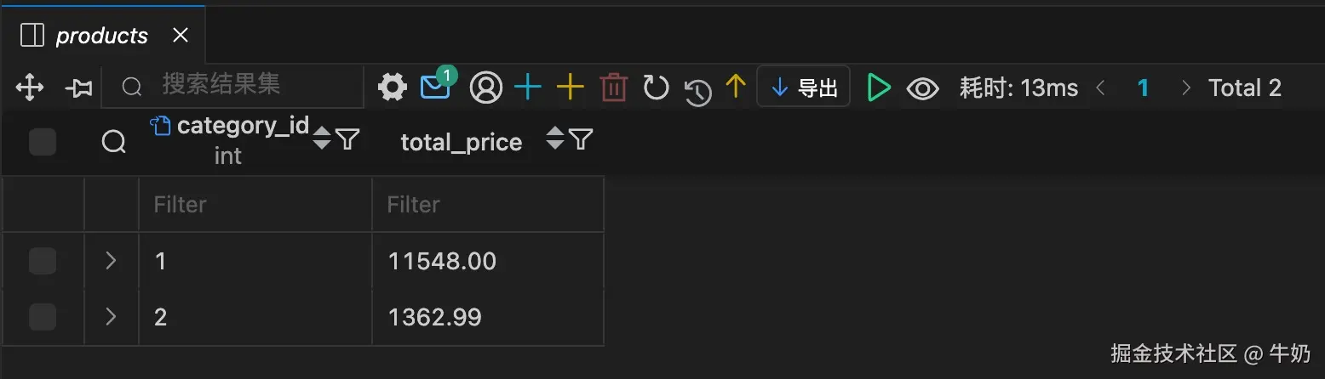
Task: Click the 导出 export button
Action: 803,87
